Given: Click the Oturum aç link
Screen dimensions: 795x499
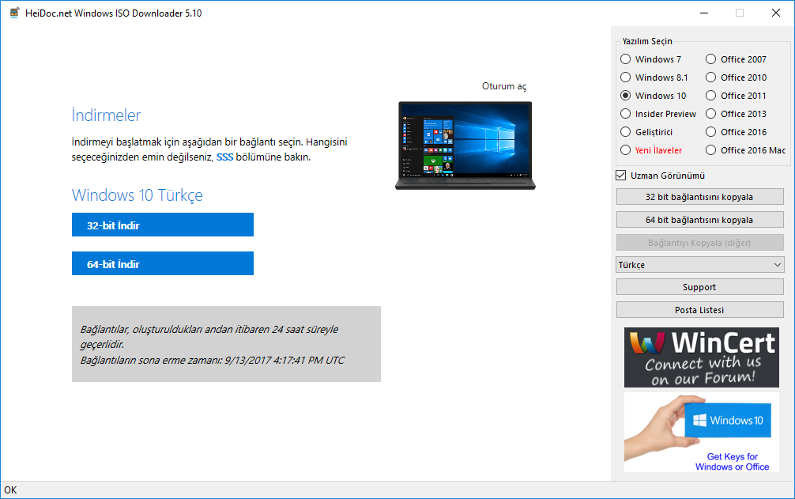Looking at the screenshot, I should [x=504, y=86].
